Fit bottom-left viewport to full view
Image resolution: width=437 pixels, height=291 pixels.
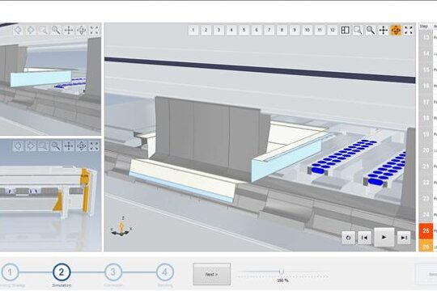pyautogui.click(x=94, y=146)
